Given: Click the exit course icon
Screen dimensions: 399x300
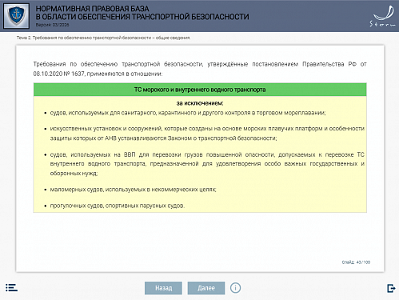Looking at the screenshot, I should [x=391, y=288].
